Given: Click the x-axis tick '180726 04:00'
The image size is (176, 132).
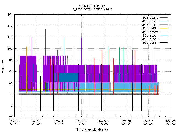Looking at the screenshot, I should pos(170,123).
